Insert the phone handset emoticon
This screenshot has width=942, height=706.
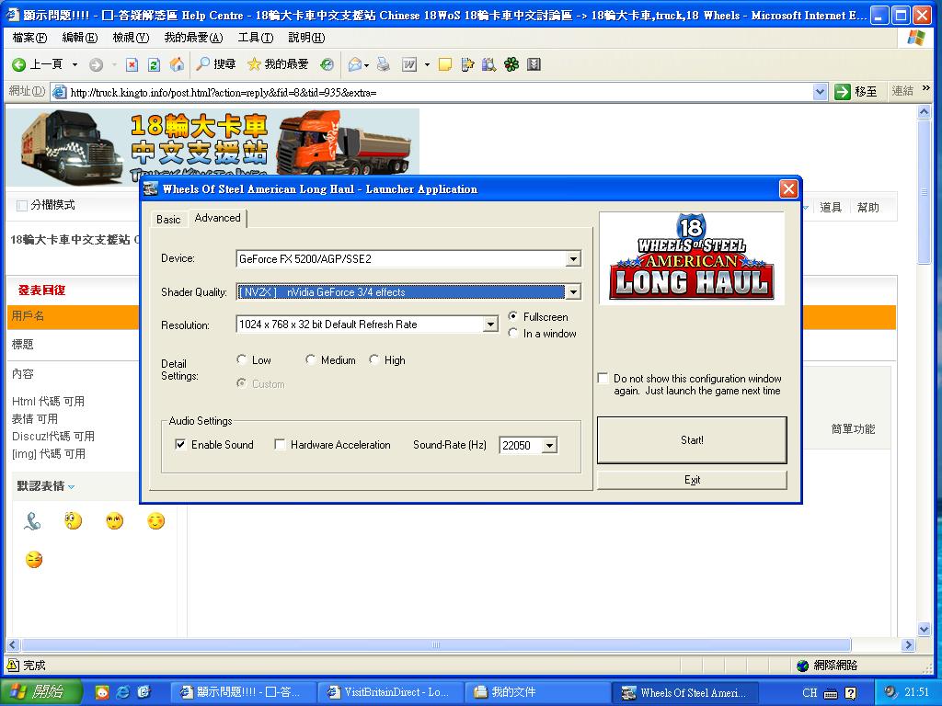(x=32, y=521)
